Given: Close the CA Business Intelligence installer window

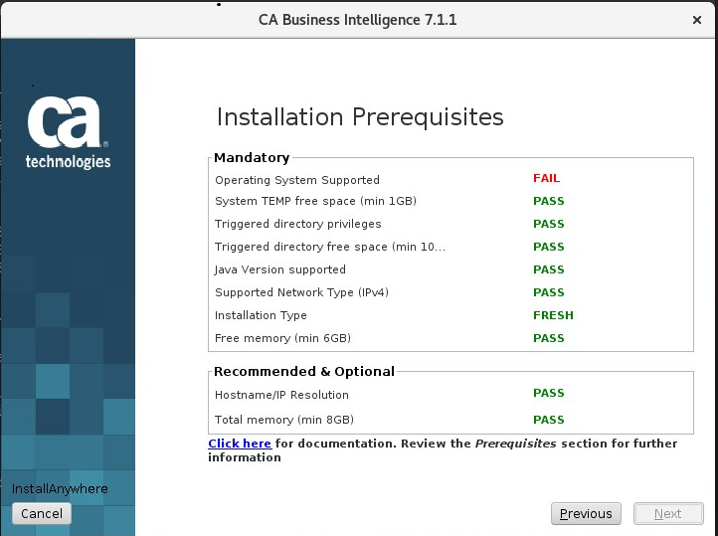Looking at the screenshot, I should [x=696, y=20].
